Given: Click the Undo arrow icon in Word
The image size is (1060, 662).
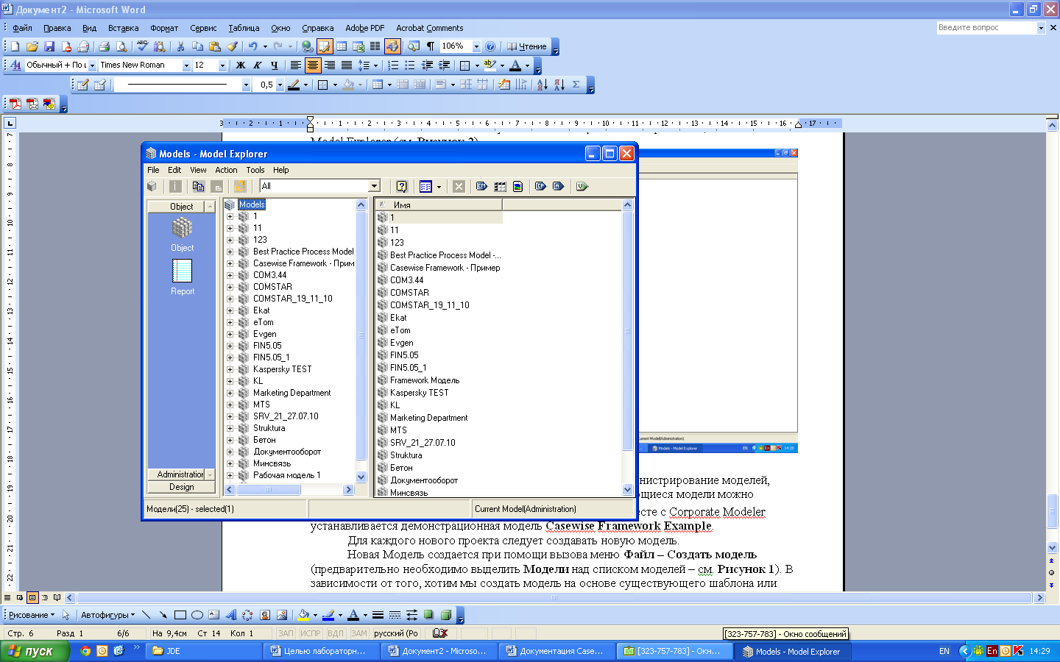Looking at the screenshot, I should [252, 46].
